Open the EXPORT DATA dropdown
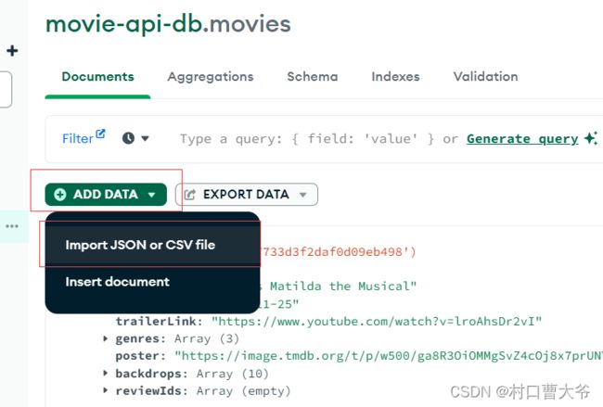 [x=247, y=195]
